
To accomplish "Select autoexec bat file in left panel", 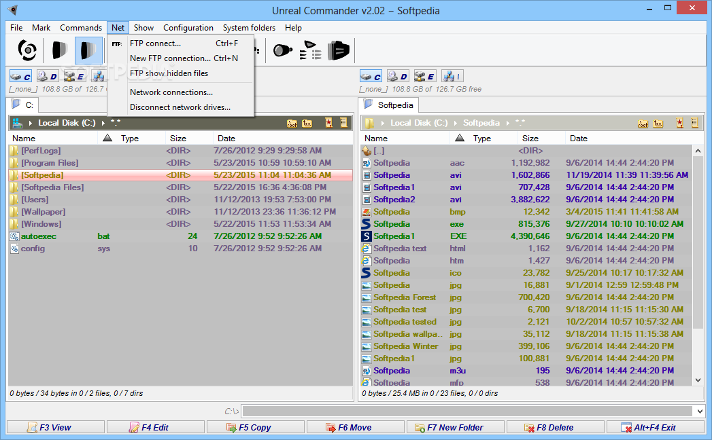I will pyautogui.click(x=180, y=236).
